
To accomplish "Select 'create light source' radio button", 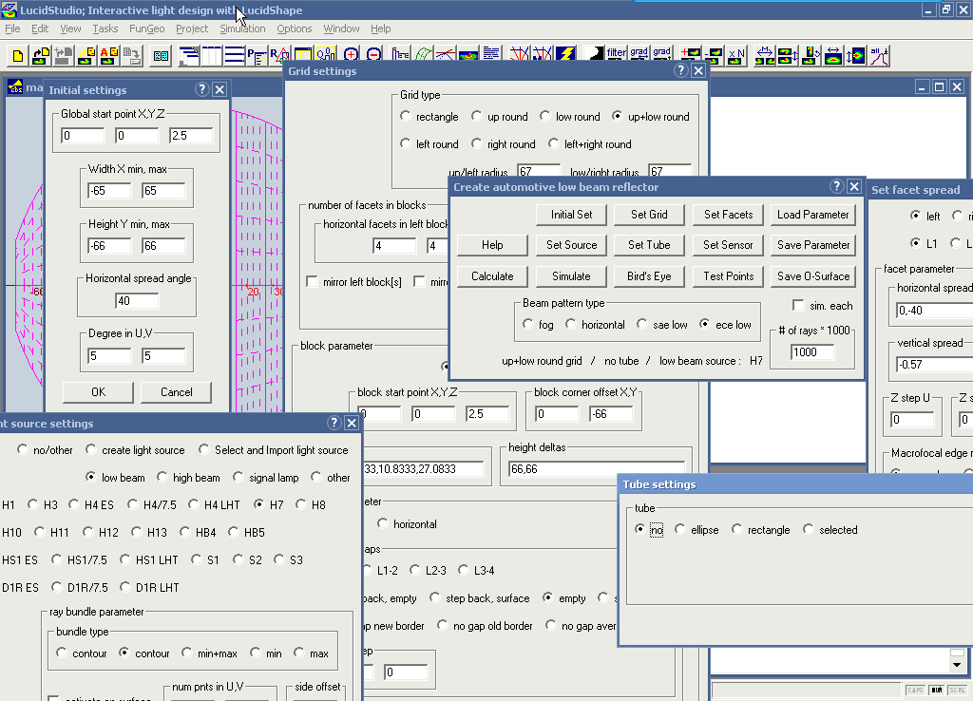I will (91, 449).
